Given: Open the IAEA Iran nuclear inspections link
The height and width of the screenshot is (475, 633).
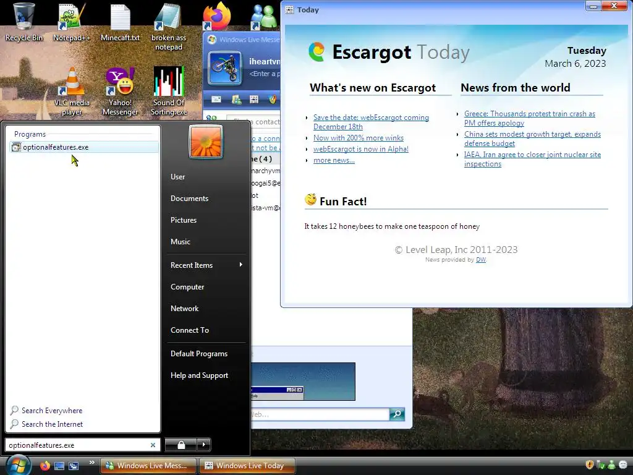Looking at the screenshot, I should [x=532, y=159].
